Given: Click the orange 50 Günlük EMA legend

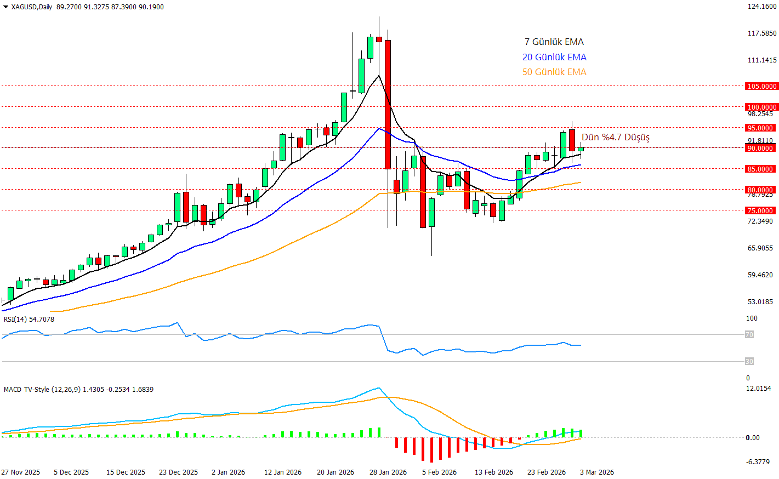Looking at the screenshot, I should coord(554,72).
